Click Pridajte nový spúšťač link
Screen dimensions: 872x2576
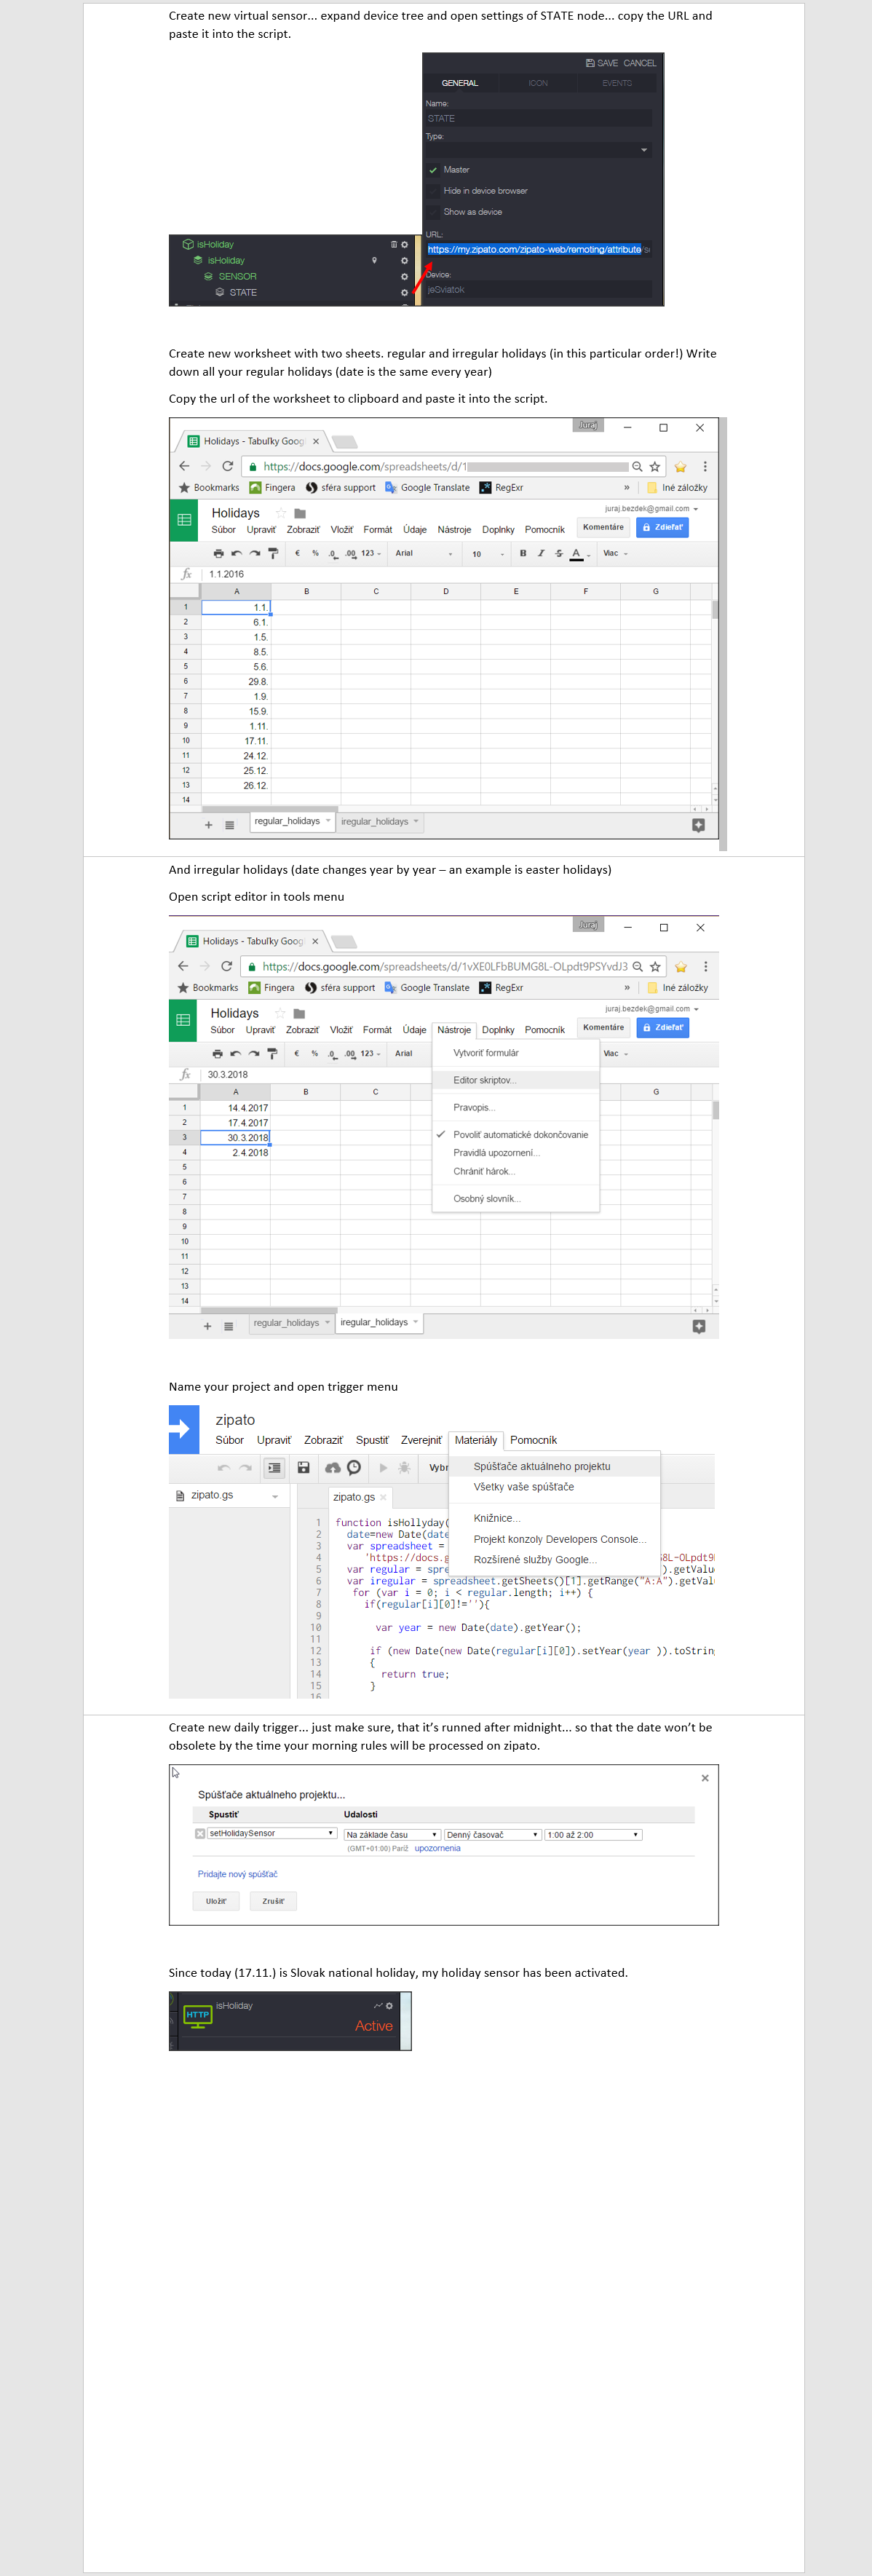[237, 1874]
